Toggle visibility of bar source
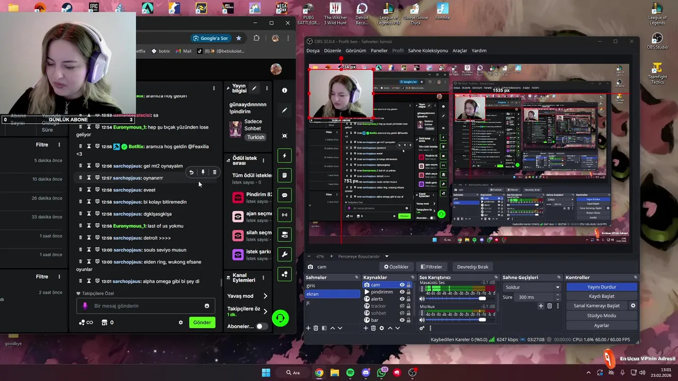This screenshot has width=678, height=381. 402,320
